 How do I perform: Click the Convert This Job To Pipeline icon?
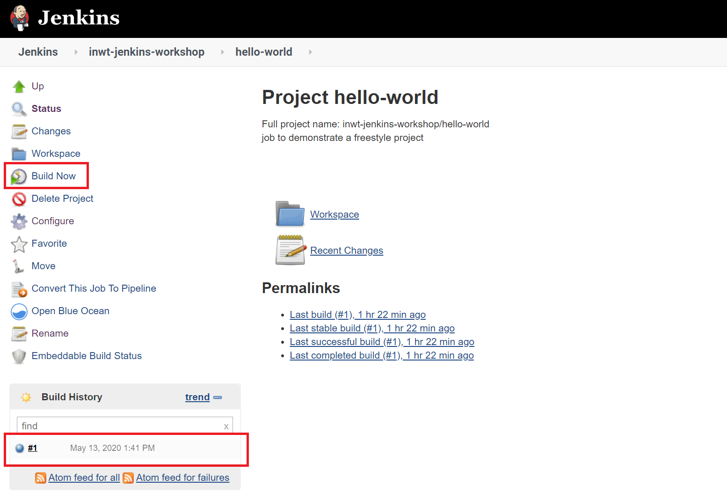19,289
